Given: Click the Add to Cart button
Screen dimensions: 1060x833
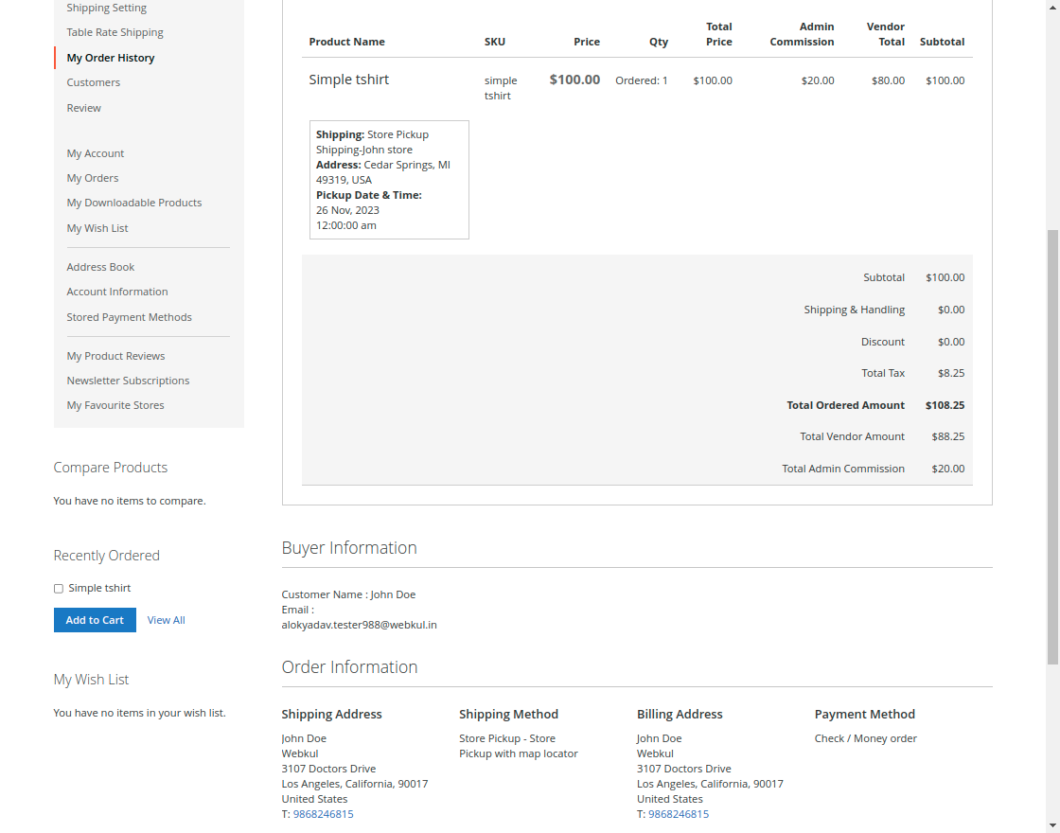Looking at the screenshot, I should point(95,620).
